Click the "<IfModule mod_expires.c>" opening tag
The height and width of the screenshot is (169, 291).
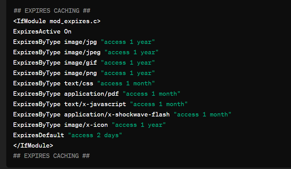(x=57, y=21)
